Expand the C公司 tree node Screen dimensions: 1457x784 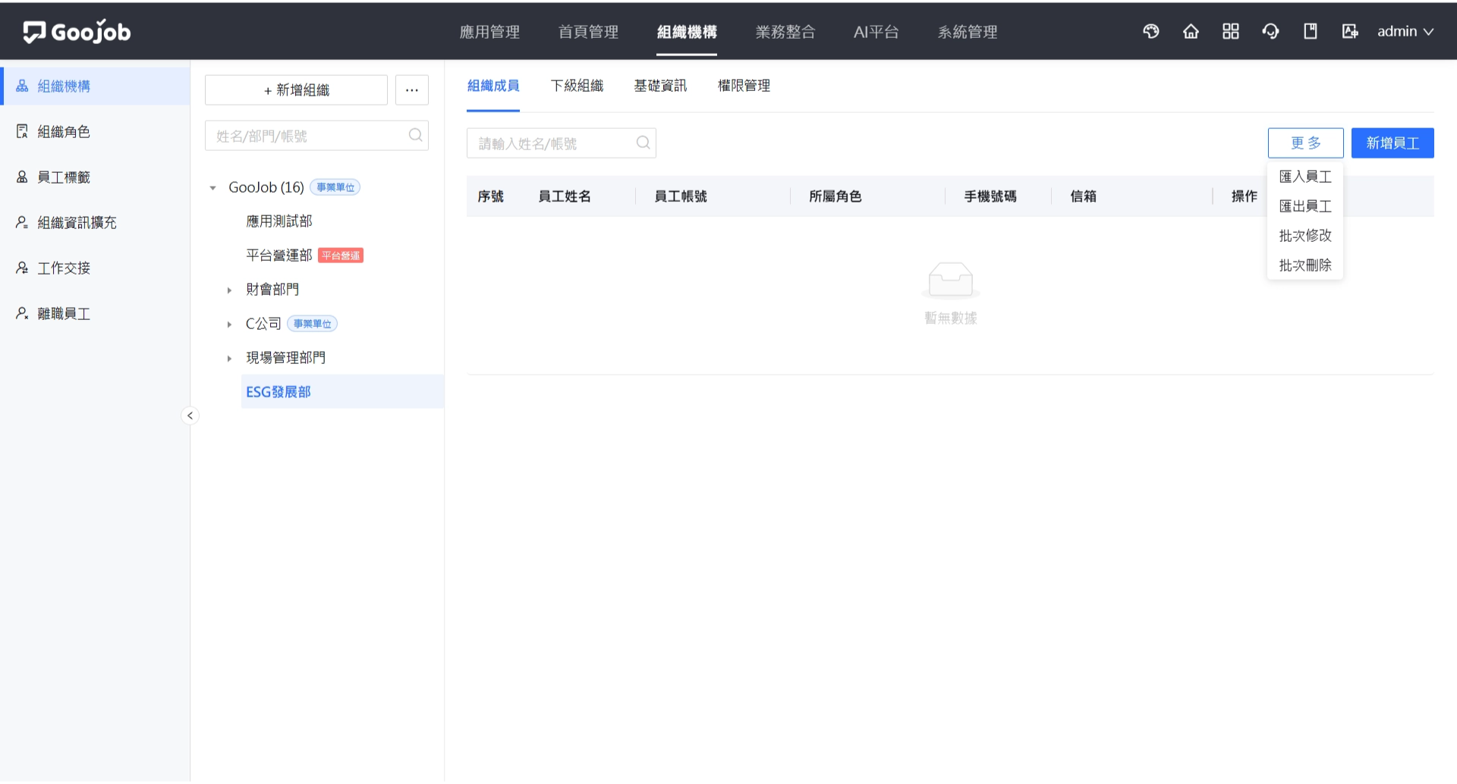tap(229, 324)
